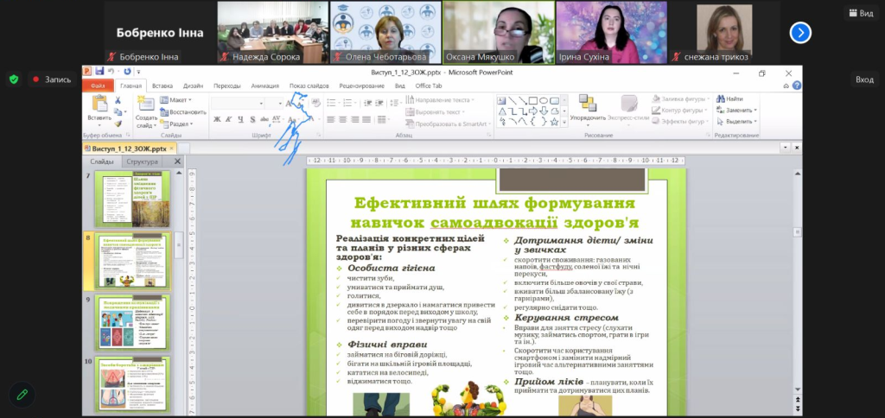Screen dimensions: 885x418
Task: Click the Save icon in quick access toolbar
Action: click(x=100, y=72)
